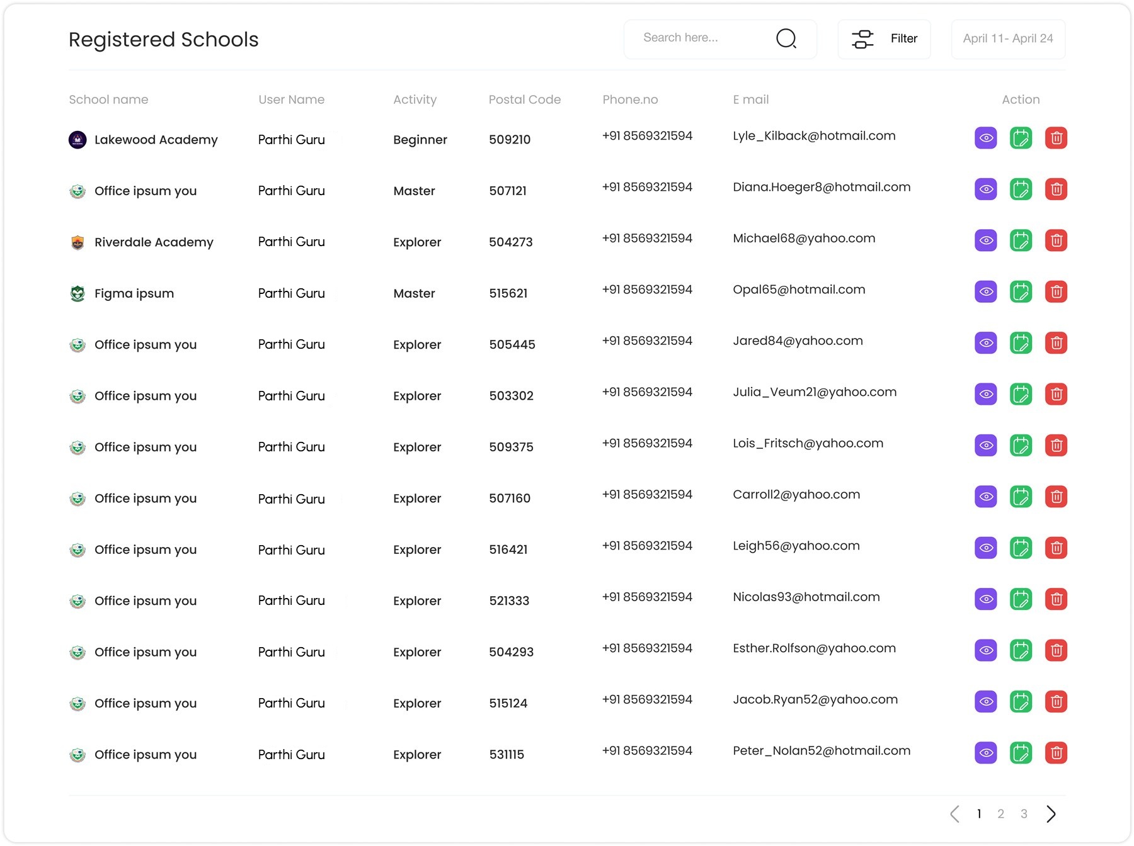Click the Search here input field
The width and height of the screenshot is (1134, 846).
[x=720, y=39]
